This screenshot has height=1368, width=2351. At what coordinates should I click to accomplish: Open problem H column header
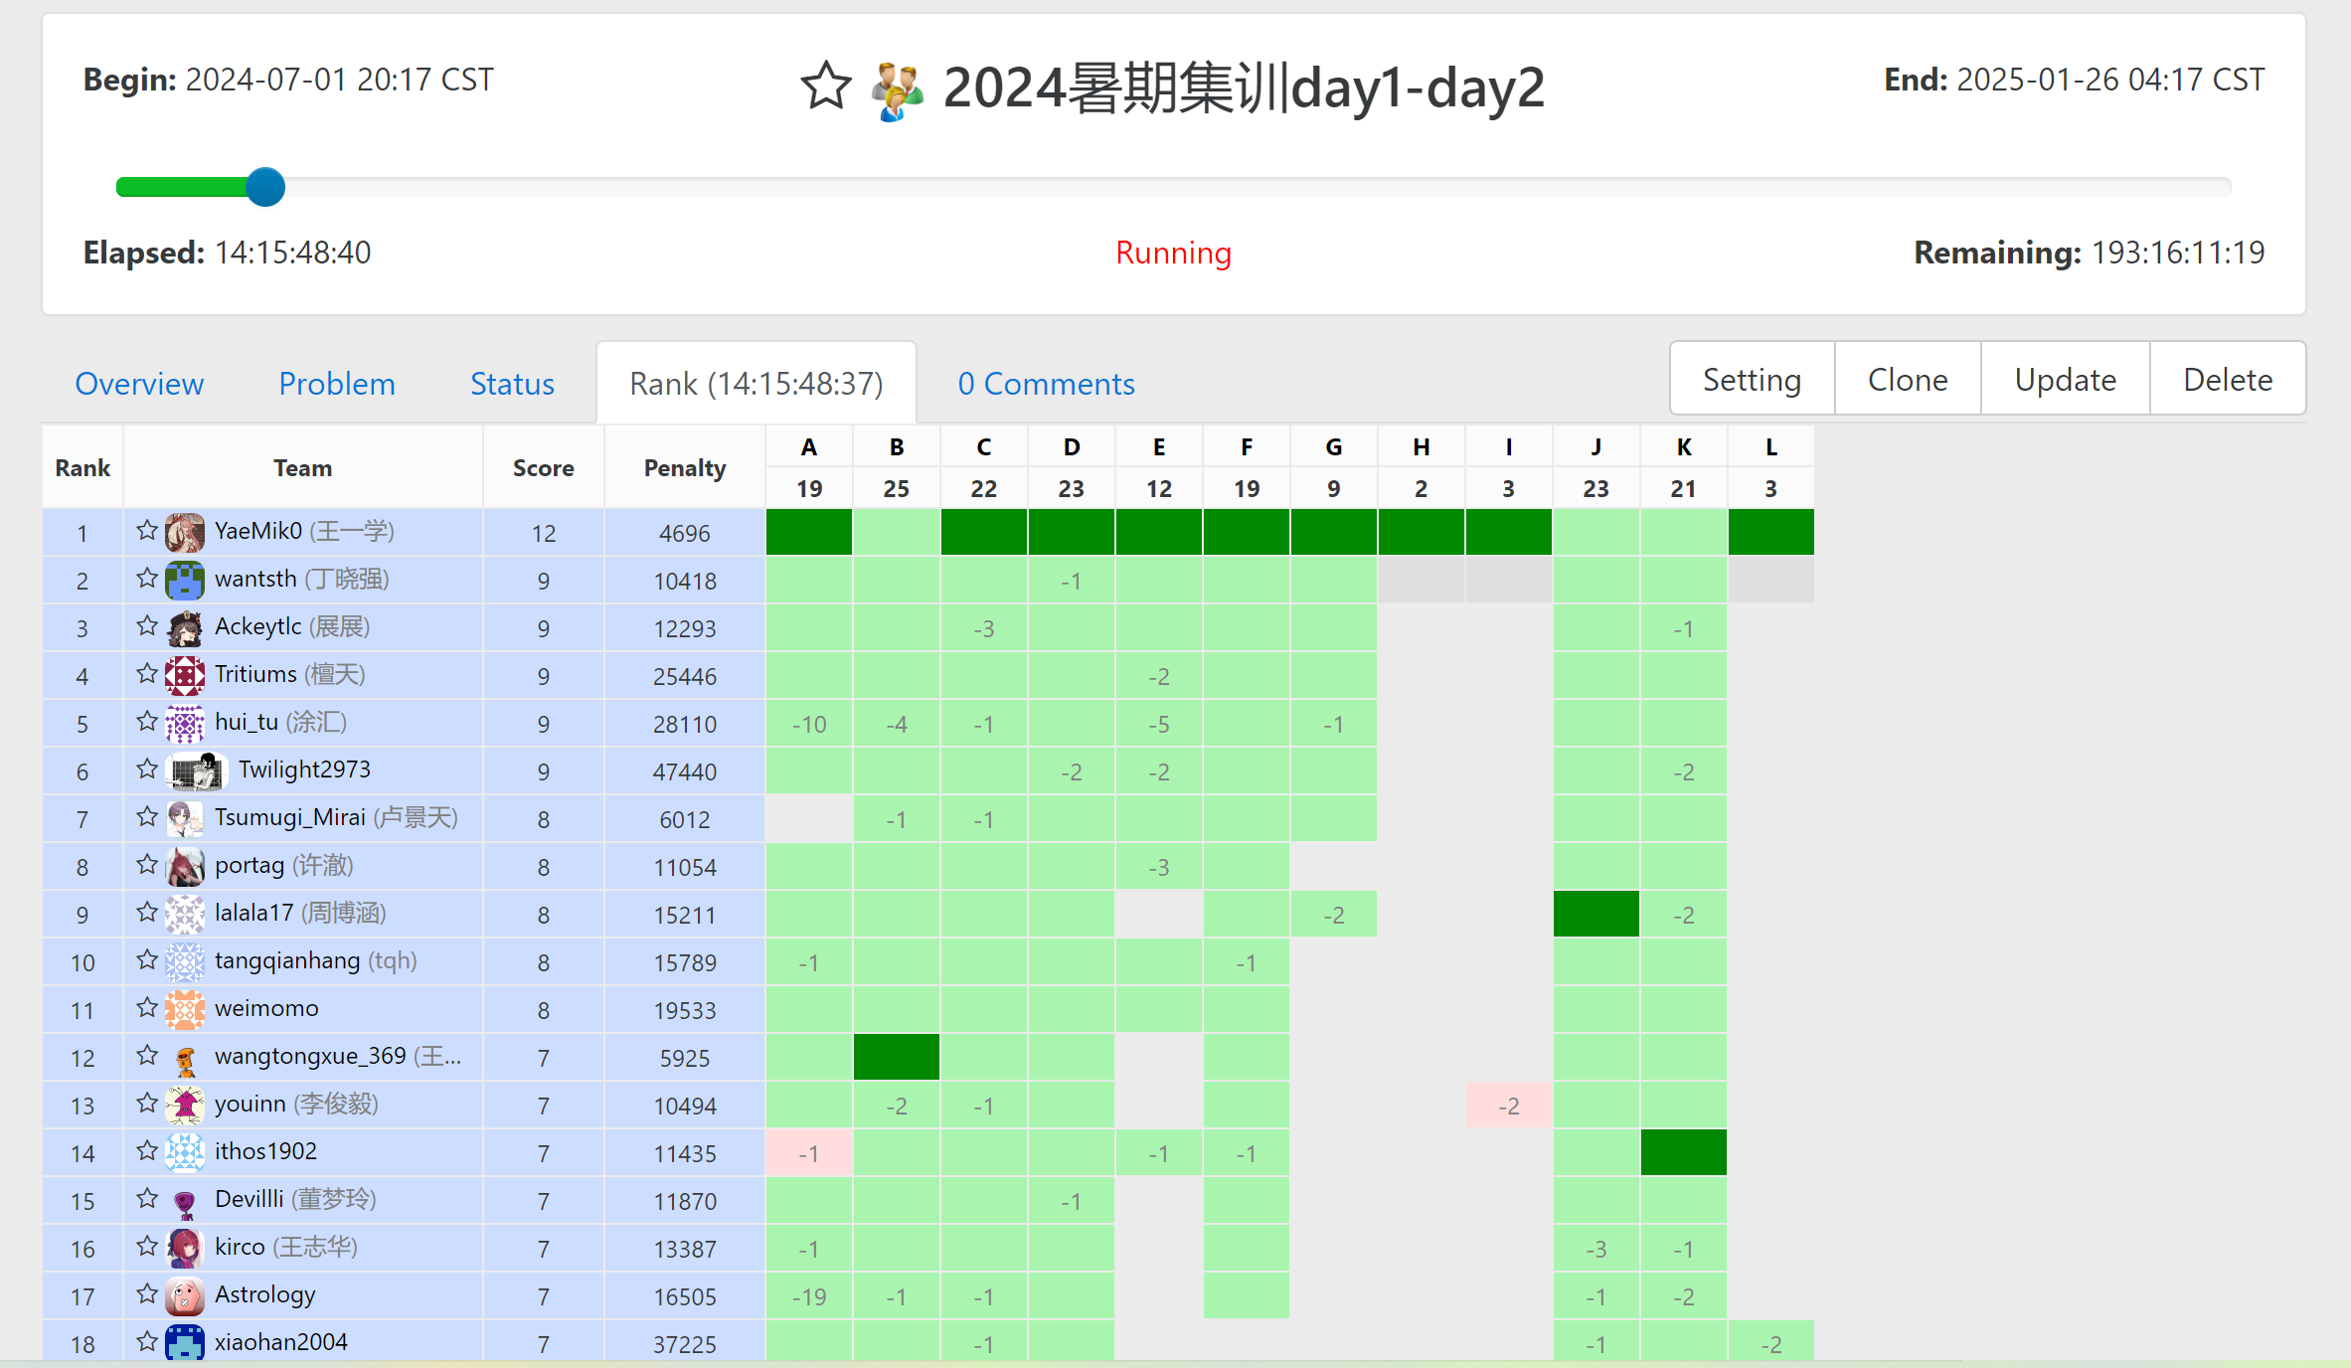1421,447
